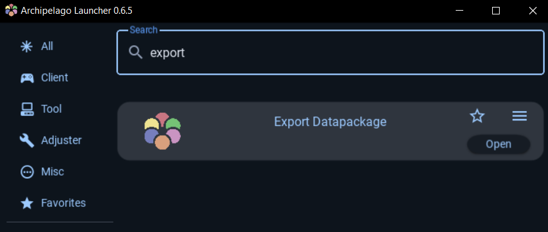Switch to the Adjuster category
The height and width of the screenshot is (232, 548).
coord(61,140)
